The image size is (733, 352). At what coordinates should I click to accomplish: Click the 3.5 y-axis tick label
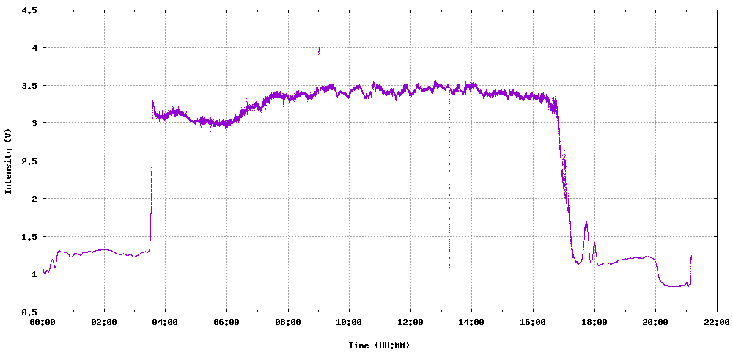point(29,86)
